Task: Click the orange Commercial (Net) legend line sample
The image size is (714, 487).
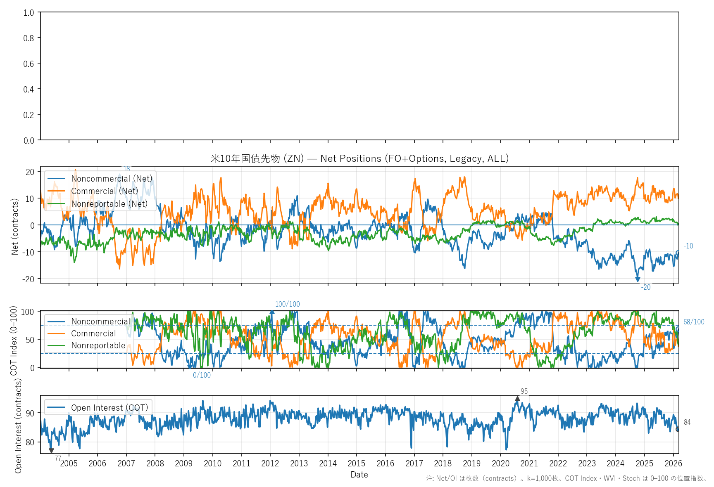Action: coord(57,191)
